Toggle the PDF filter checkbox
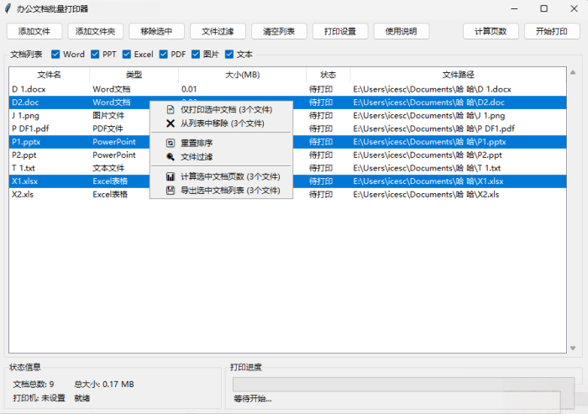The image size is (588, 414). [164, 55]
